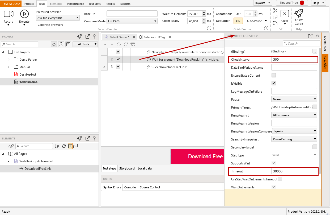Pop out the Project panel
This screenshot has width=330, height=215.
pos(88,36)
